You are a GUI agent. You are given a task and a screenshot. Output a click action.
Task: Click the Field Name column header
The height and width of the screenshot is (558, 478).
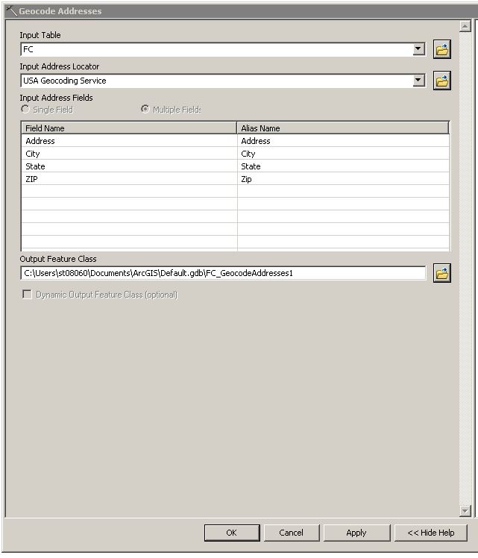coord(129,128)
